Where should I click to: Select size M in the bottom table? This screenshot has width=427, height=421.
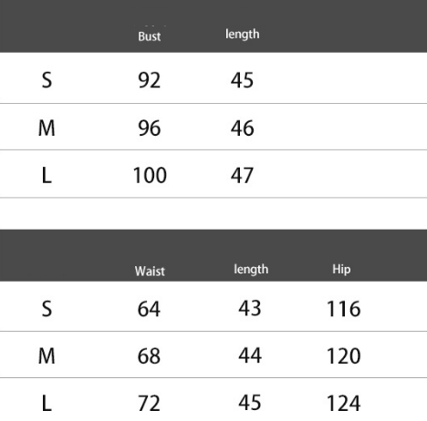tap(47, 356)
